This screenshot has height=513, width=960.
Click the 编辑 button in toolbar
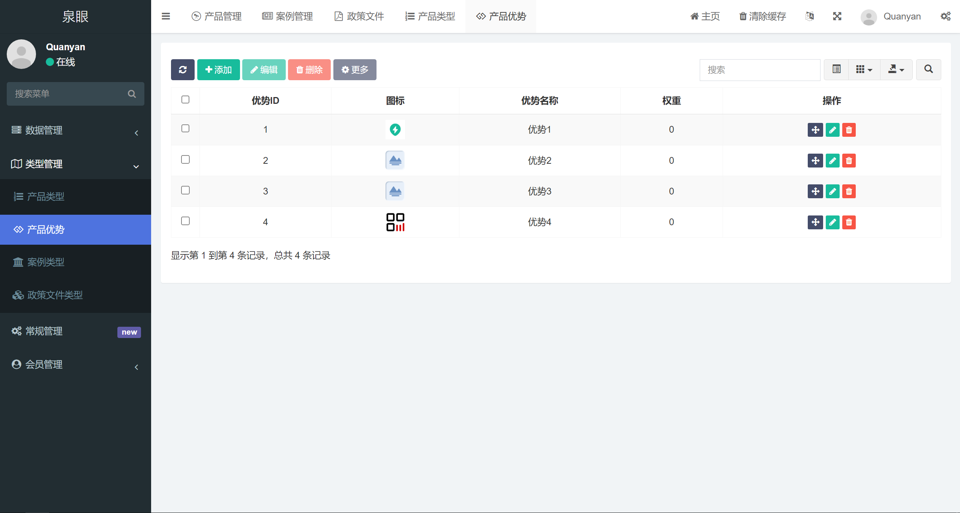click(264, 70)
